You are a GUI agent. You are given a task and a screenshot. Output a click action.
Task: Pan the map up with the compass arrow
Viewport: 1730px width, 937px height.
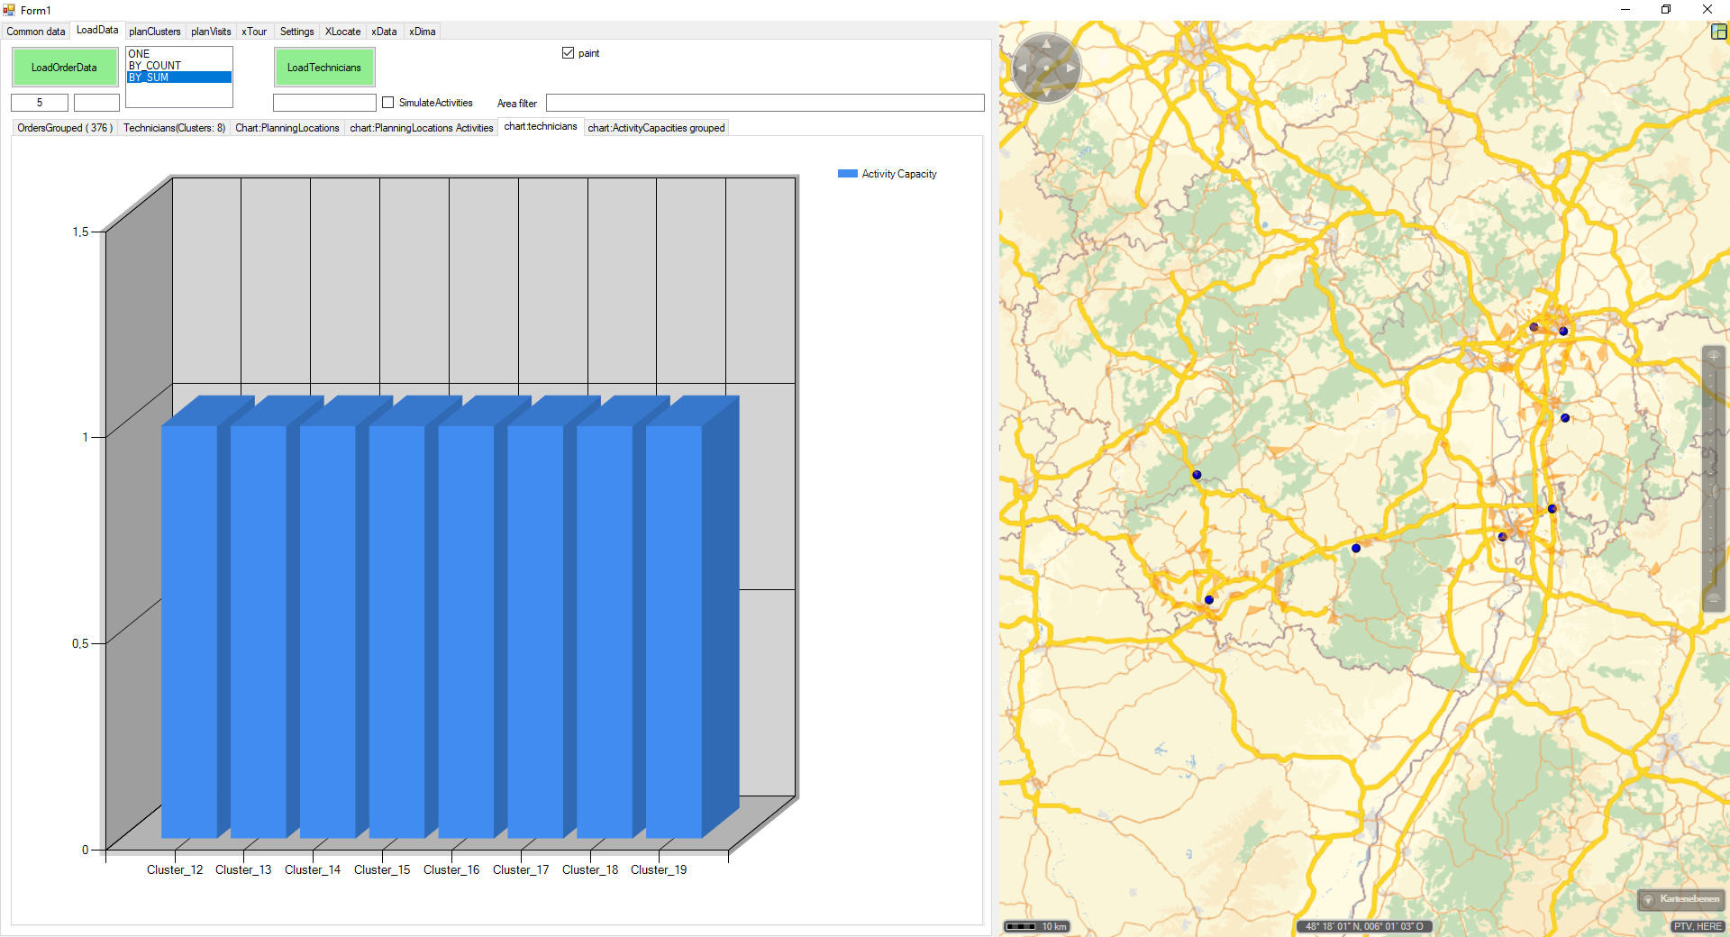coord(1046,43)
